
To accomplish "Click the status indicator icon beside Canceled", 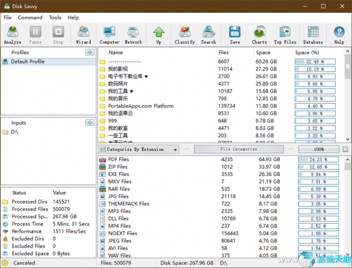I will tap(5, 263).
